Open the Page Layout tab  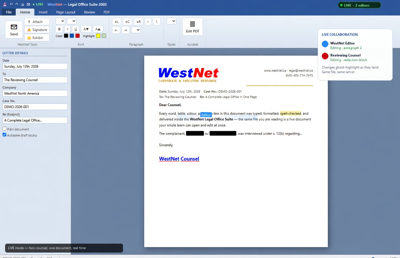66,12
